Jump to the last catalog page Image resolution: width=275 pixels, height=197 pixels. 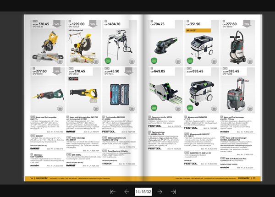(x=173, y=192)
